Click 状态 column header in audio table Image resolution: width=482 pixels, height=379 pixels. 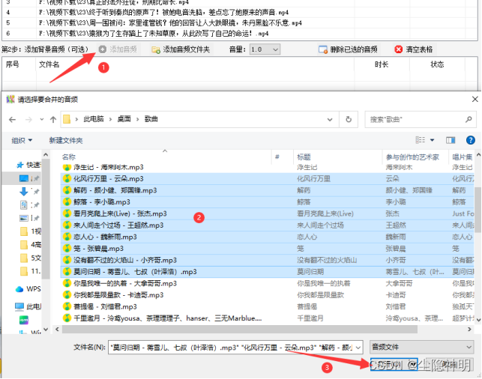click(437, 64)
